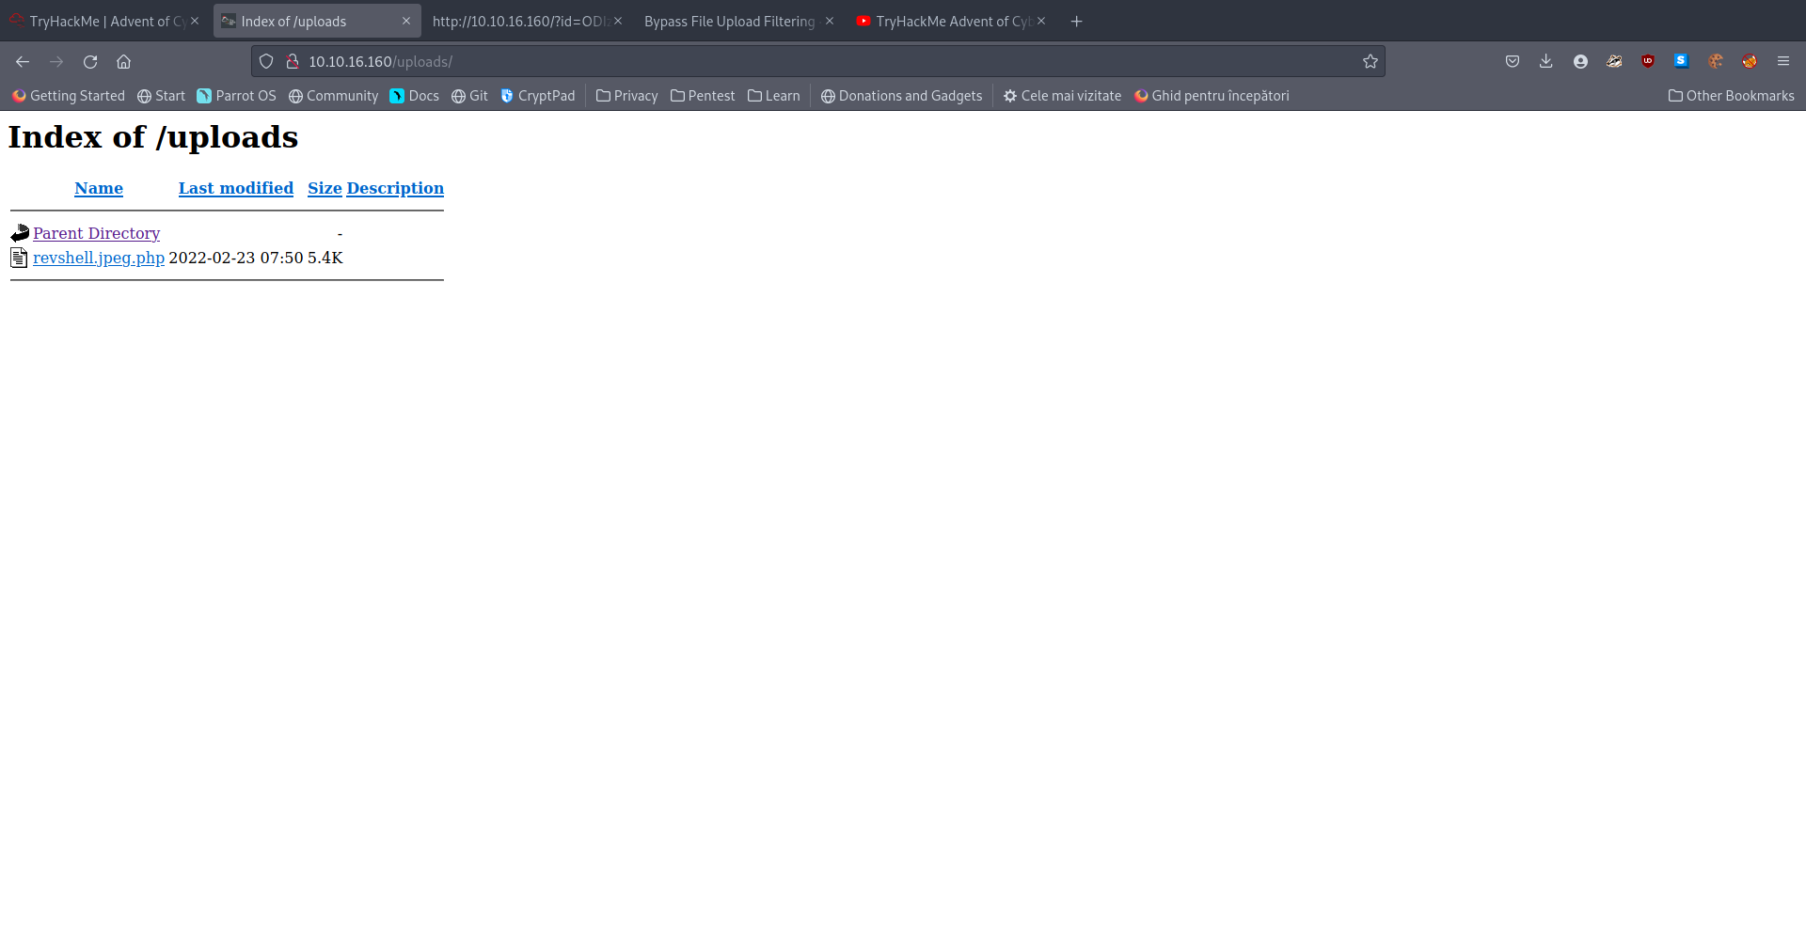Viewport: 1806px width, 941px height.
Task: Reload the current page
Action: point(90,62)
